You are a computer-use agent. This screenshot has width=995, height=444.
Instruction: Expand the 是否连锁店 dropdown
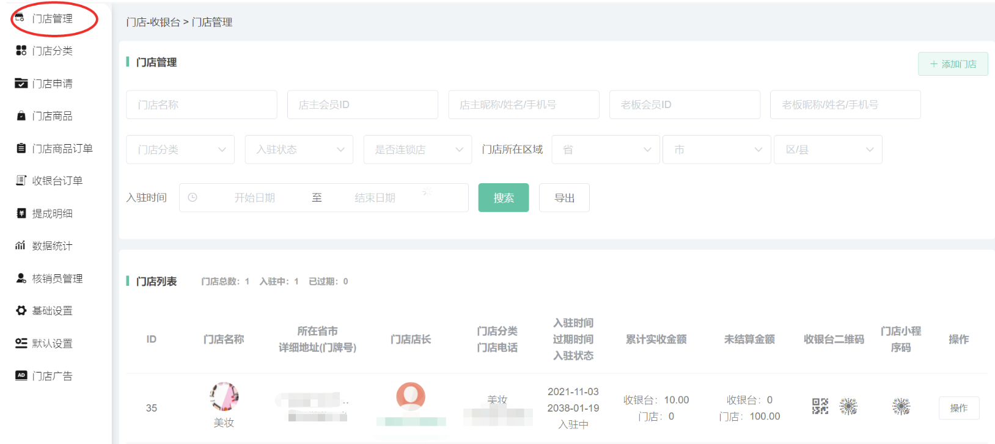click(x=417, y=150)
